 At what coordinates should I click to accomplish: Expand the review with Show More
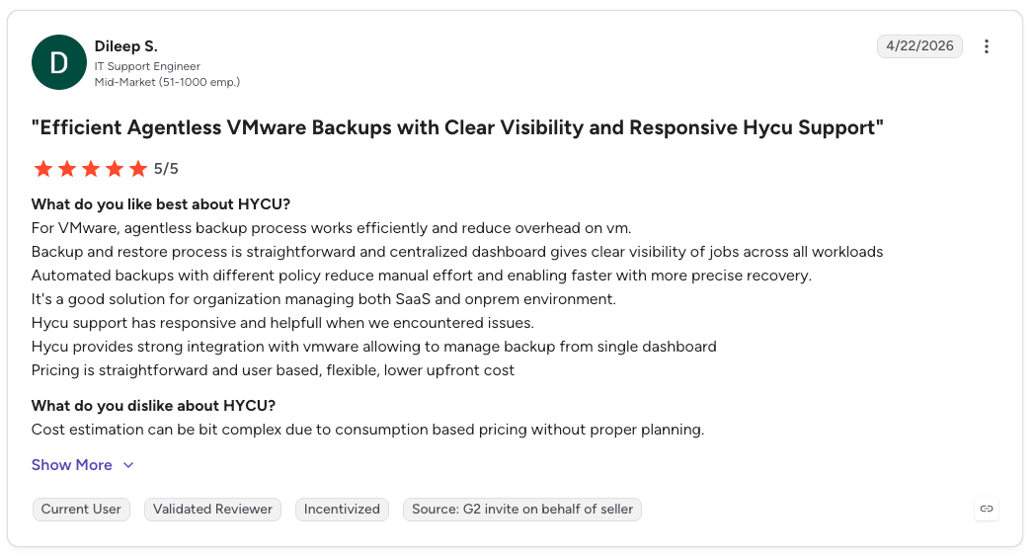click(71, 465)
